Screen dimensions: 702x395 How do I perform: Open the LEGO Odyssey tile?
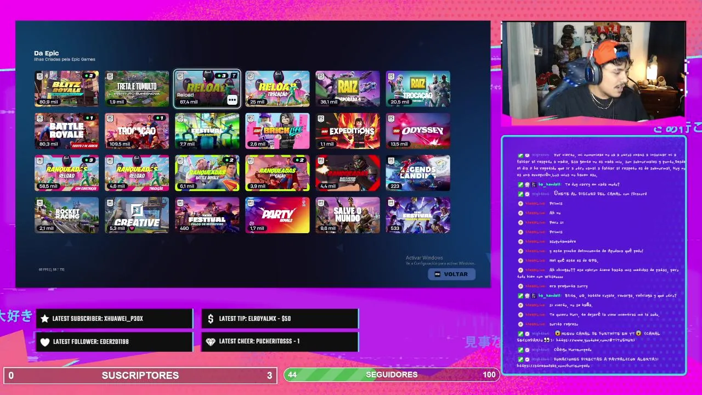point(417,131)
